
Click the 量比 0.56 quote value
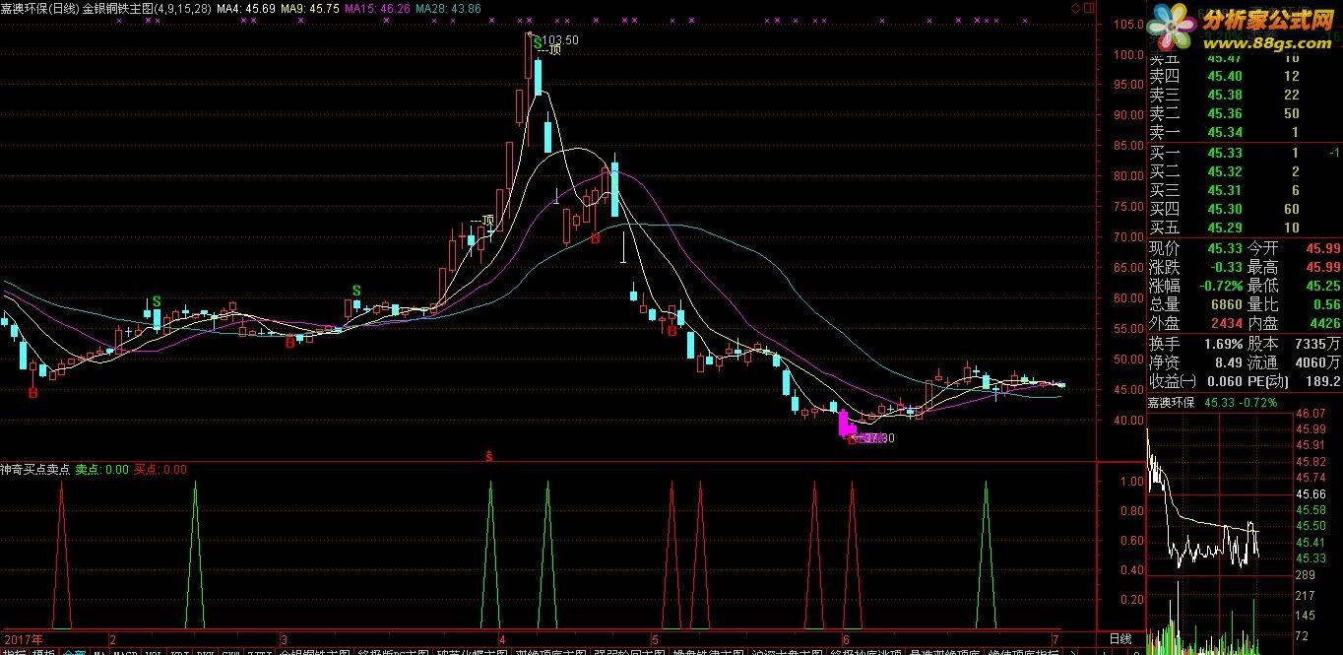(1326, 304)
